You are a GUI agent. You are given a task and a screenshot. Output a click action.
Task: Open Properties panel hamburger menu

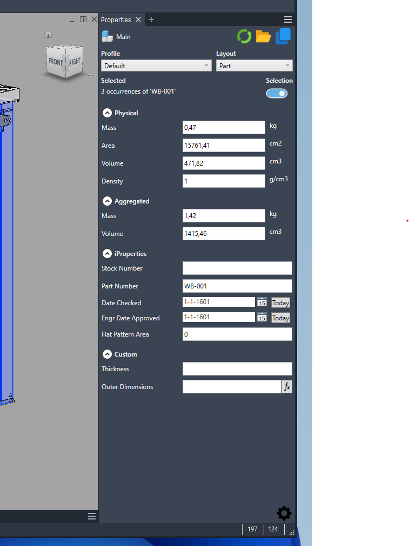(x=288, y=19)
